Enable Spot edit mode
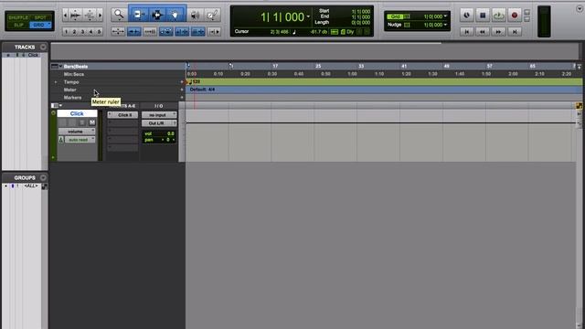This screenshot has width=585, height=329. click(x=40, y=17)
